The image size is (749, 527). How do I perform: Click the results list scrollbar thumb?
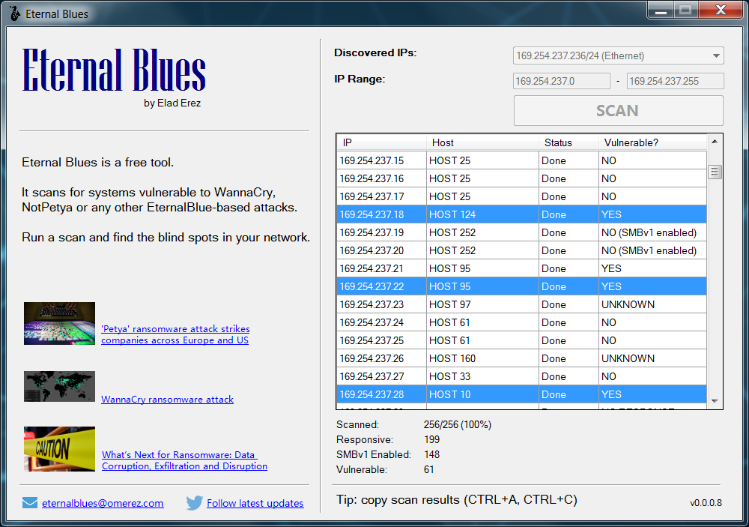(x=715, y=172)
